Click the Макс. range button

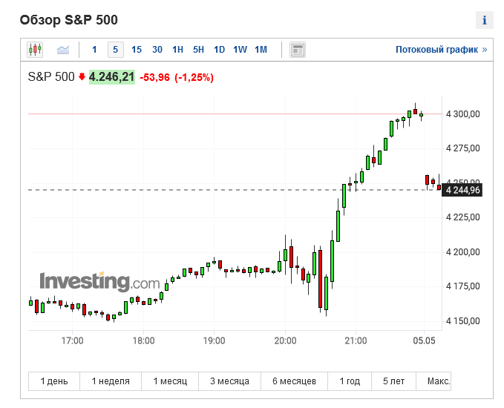pos(438,381)
